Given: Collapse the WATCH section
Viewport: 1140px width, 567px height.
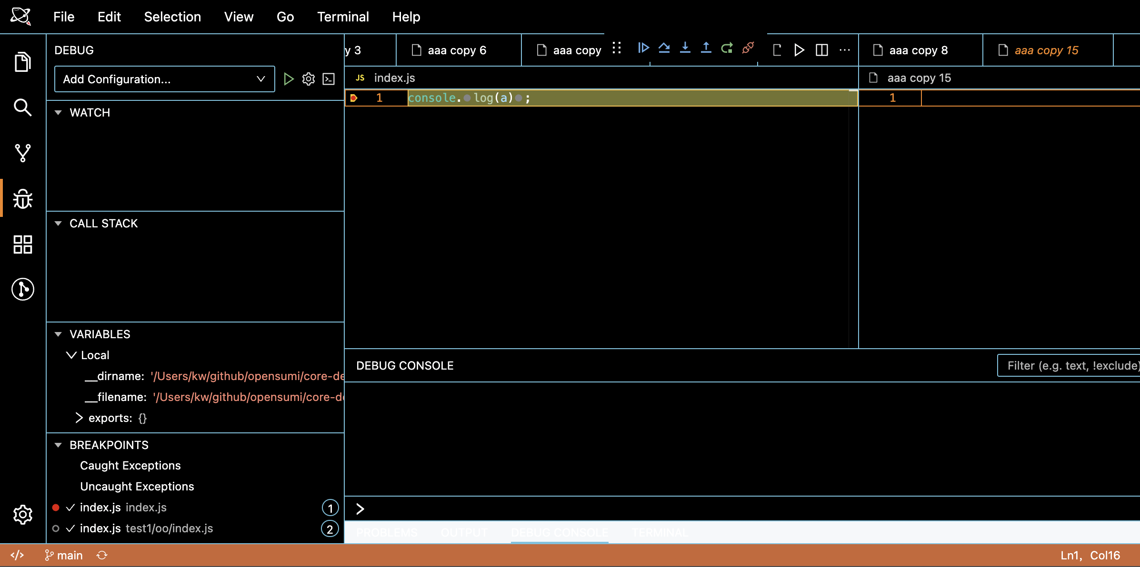Looking at the screenshot, I should pyautogui.click(x=58, y=113).
